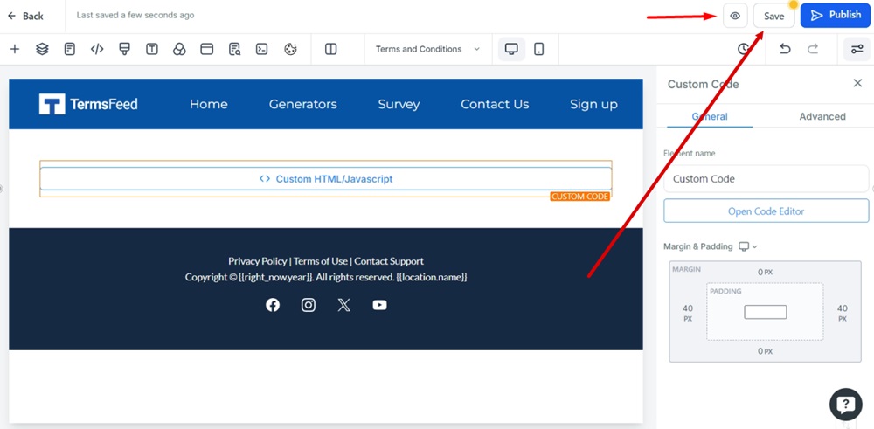Click the Terms of Use footer link
The height and width of the screenshot is (429, 874).
tap(321, 260)
